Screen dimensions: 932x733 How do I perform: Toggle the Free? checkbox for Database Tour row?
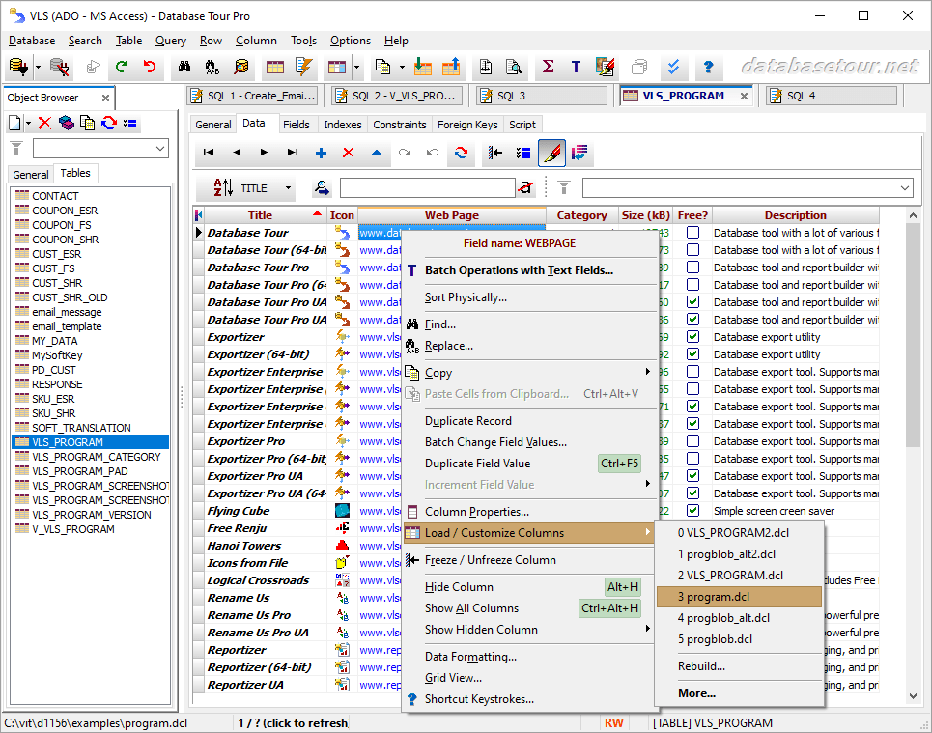tap(692, 233)
